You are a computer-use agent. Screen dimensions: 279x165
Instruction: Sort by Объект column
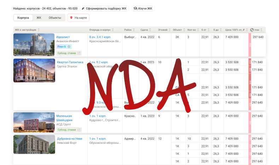click(x=184, y=30)
